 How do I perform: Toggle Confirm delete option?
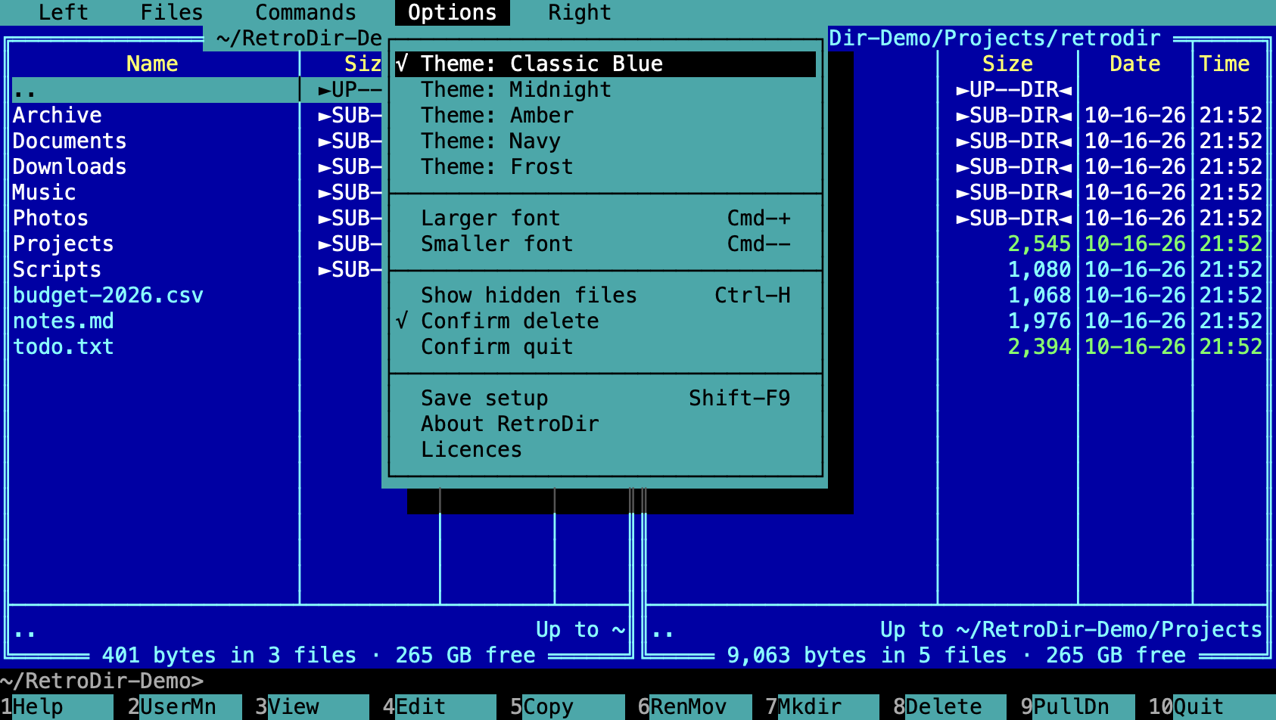coord(605,321)
